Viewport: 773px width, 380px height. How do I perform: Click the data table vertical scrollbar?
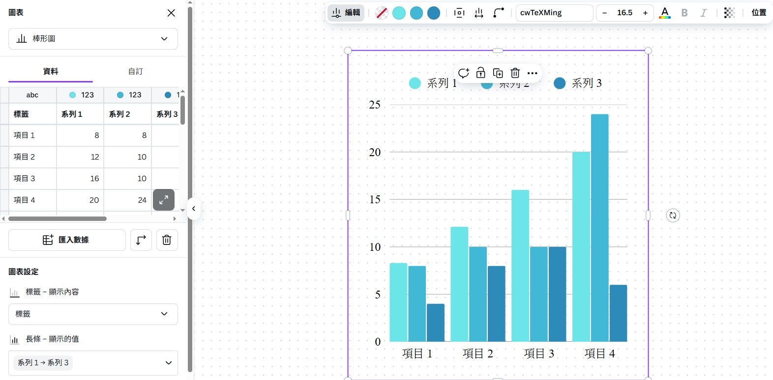pos(182,110)
